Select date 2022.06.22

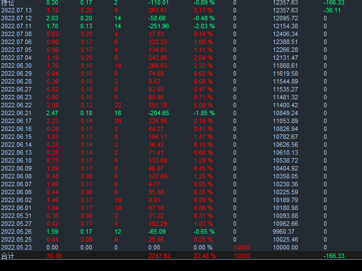[16, 105]
